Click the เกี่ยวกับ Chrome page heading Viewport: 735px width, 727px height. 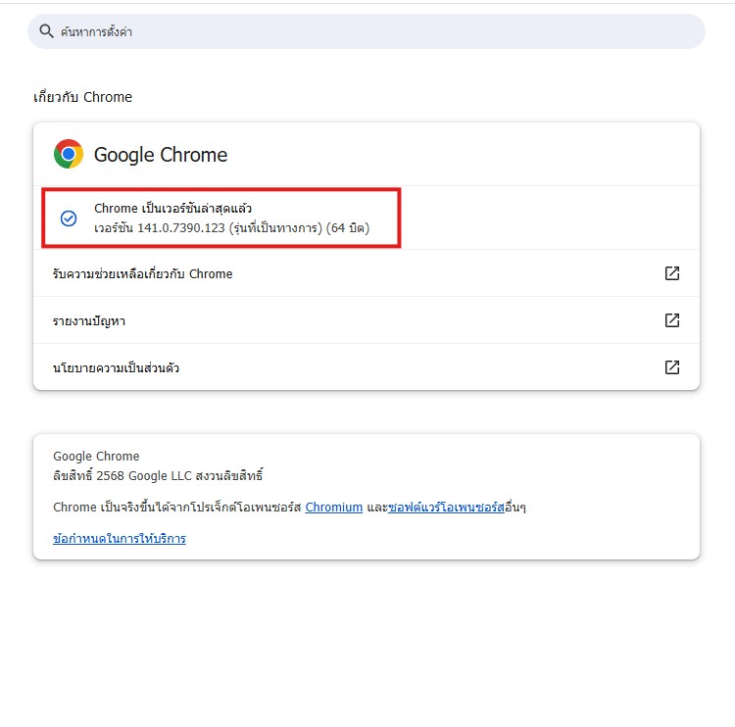pos(82,97)
